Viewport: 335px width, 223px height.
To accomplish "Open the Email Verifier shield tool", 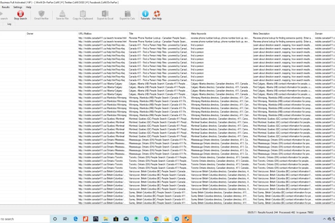I will tap(42, 15).
